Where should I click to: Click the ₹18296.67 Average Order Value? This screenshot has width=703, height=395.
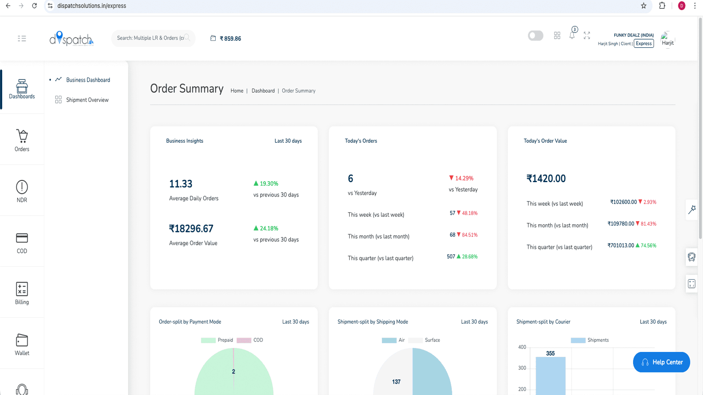191,229
